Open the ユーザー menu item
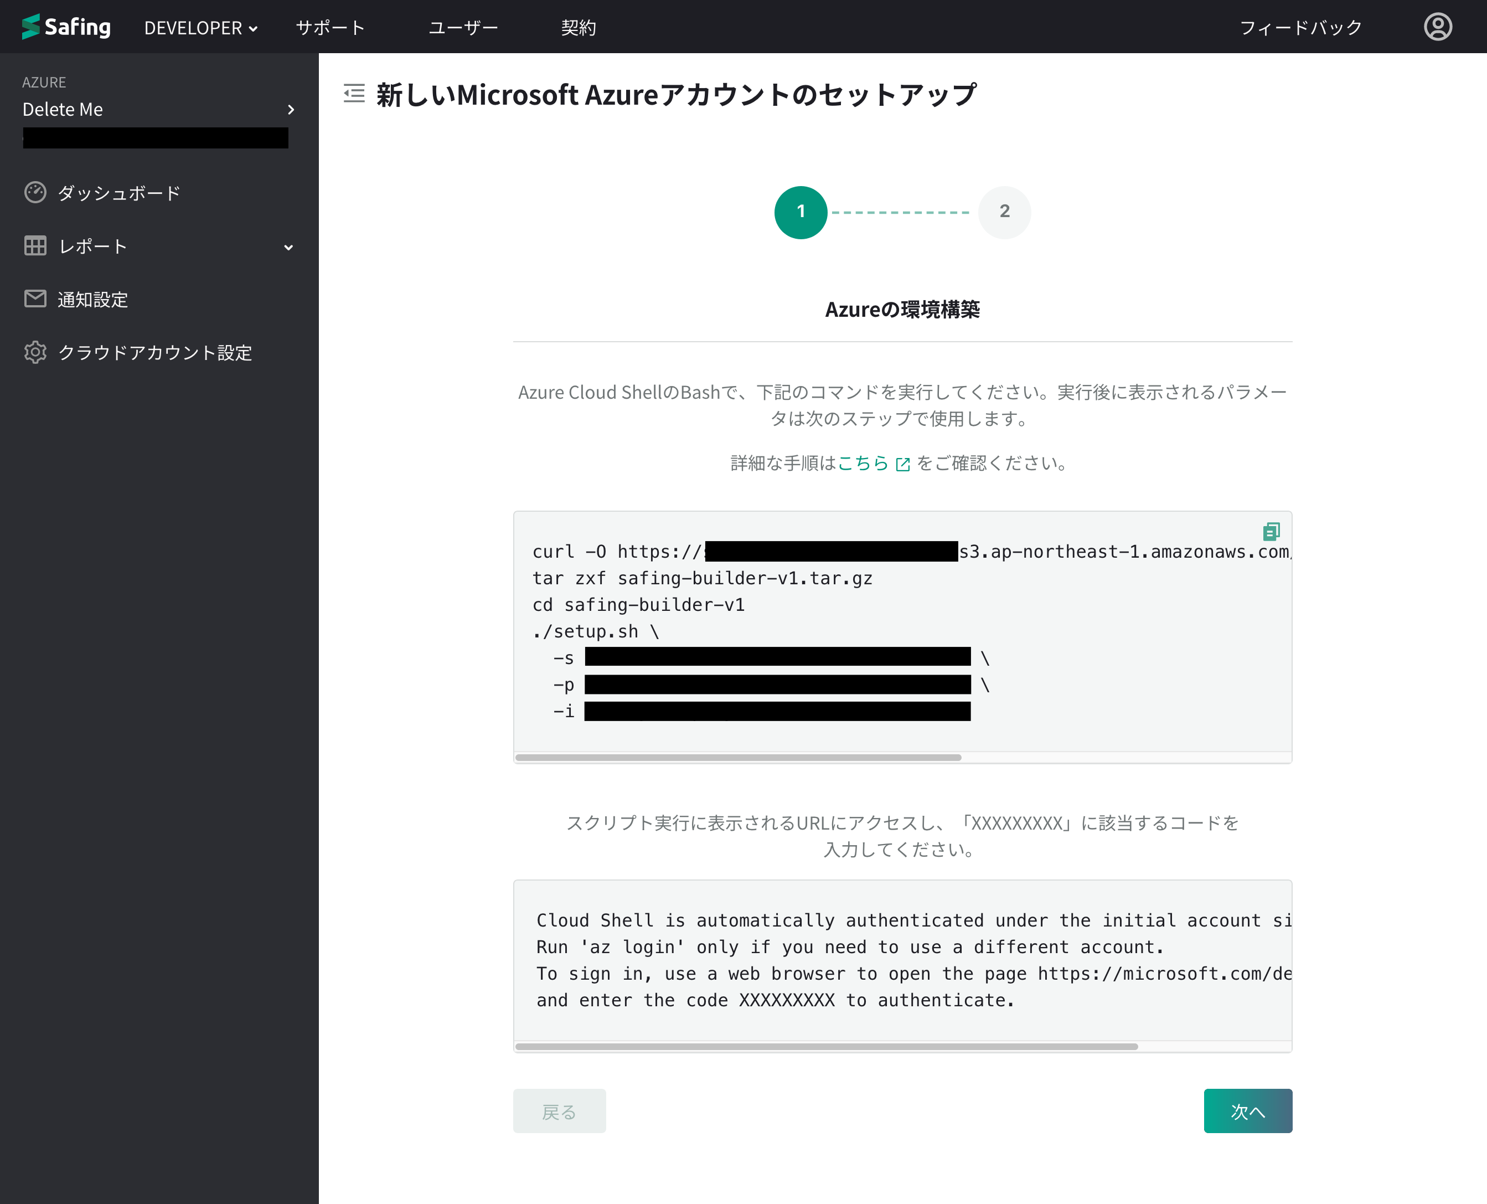The image size is (1487, 1204). point(463,28)
